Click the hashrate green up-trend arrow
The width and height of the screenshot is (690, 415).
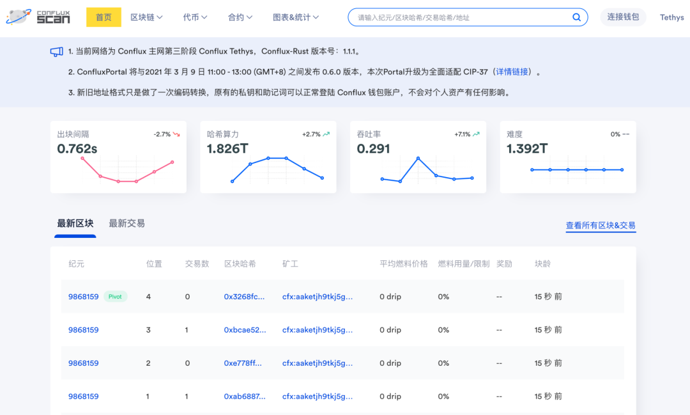click(326, 134)
